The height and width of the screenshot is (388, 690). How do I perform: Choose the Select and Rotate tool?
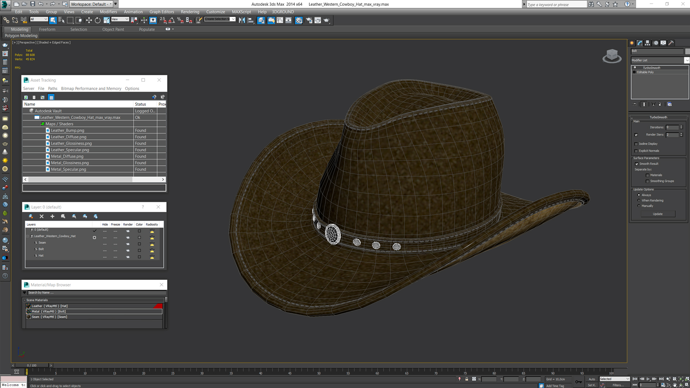click(97, 20)
